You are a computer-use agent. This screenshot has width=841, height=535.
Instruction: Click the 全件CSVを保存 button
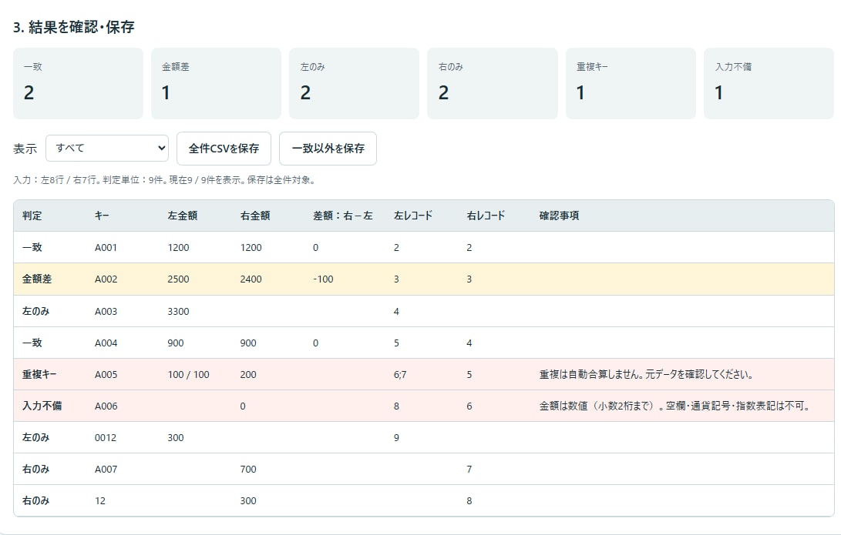[224, 149]
